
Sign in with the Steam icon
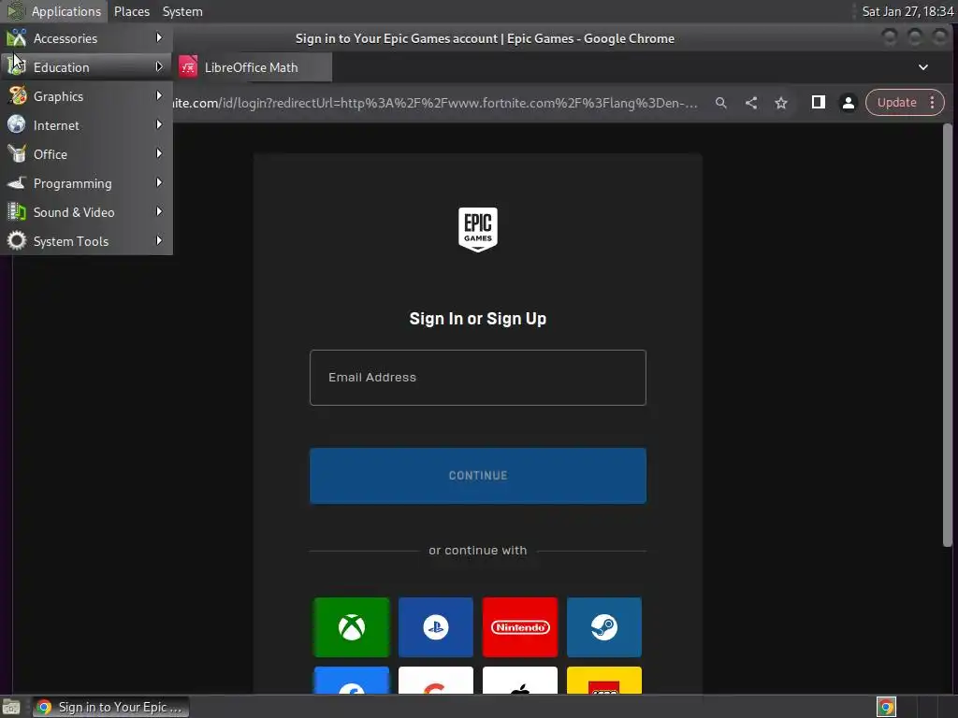coord(604,627)
